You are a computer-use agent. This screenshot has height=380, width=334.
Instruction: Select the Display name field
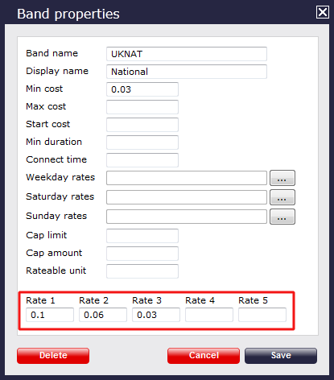pyautogui.click(x=187, y=72)
